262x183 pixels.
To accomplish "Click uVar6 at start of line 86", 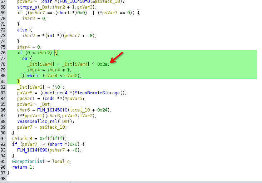I will [23, 110].
